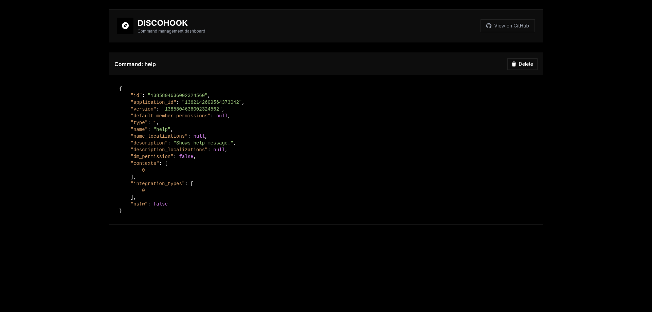Click the false value after nsfw
Viewport: 652px width, 312px height.
(x=161, y=204)
